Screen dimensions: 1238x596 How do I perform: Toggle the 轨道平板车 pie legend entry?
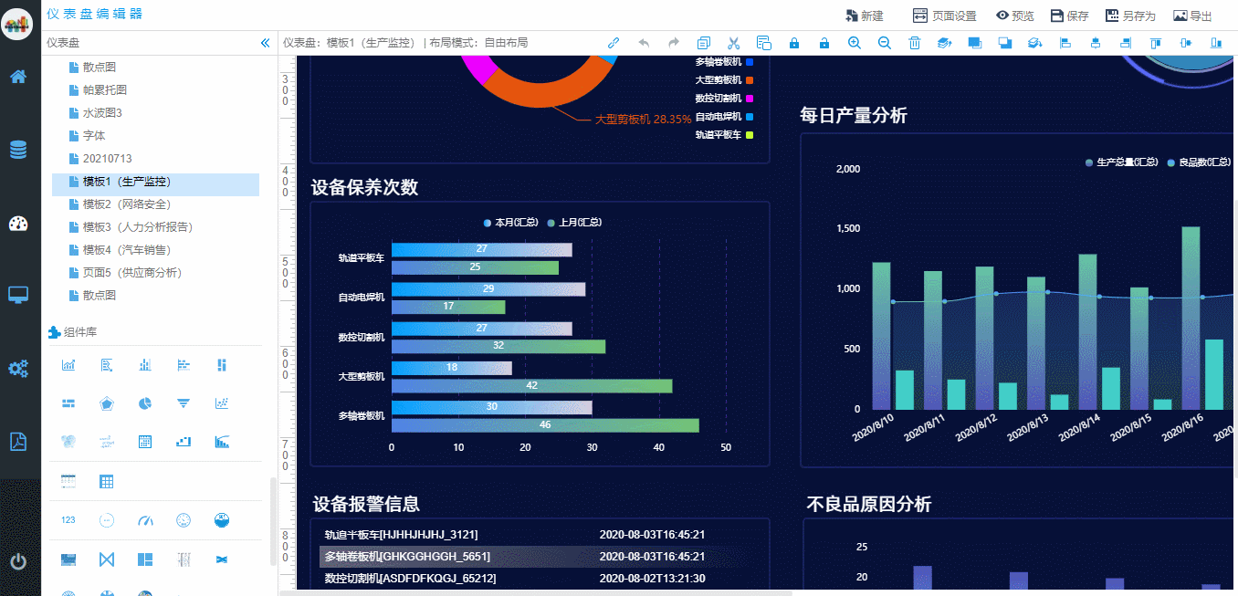(725, 135)
